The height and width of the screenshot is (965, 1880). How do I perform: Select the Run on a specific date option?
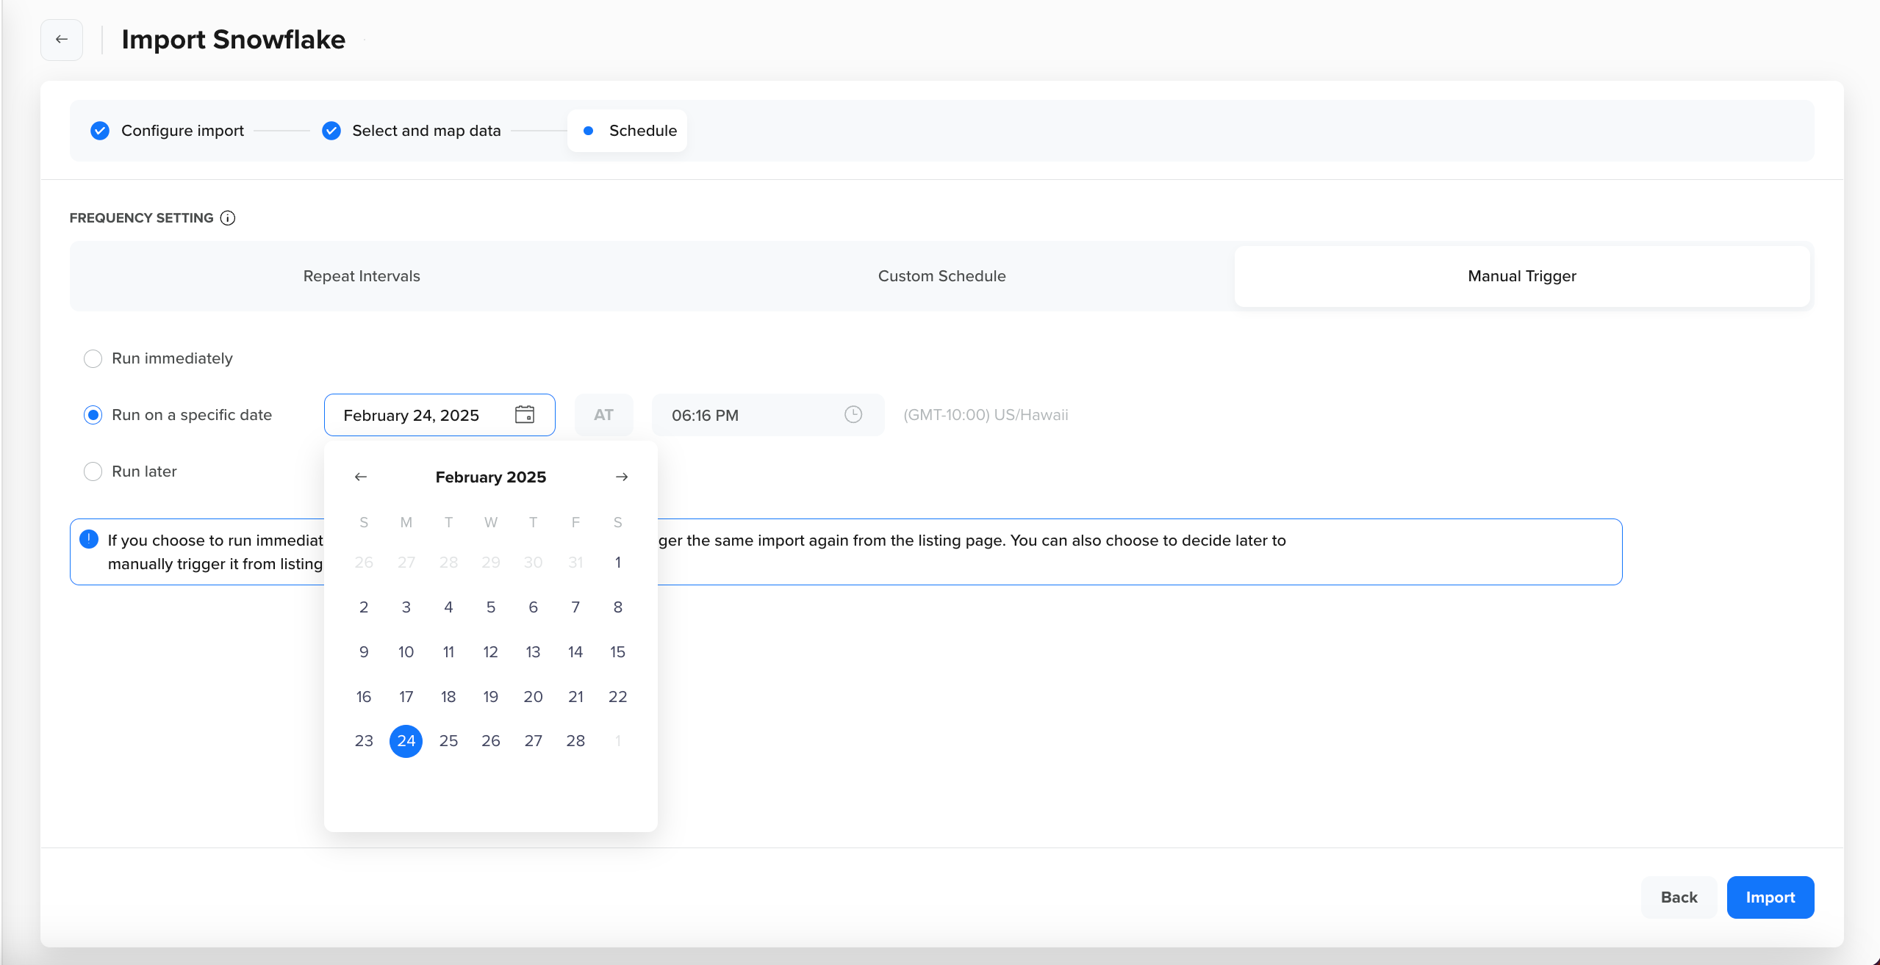[x=93, y=414]
